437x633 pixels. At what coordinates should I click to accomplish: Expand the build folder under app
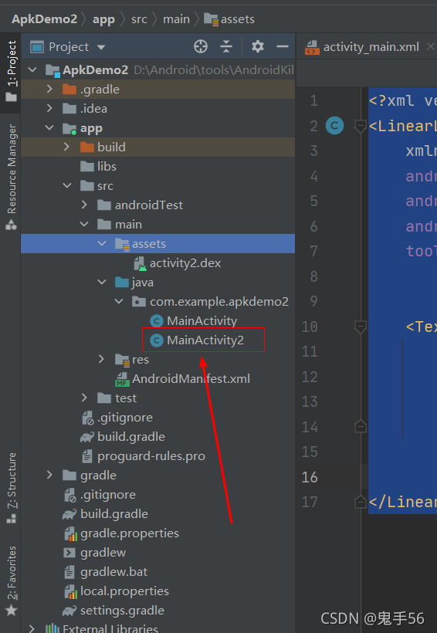(x=67, y=147)
